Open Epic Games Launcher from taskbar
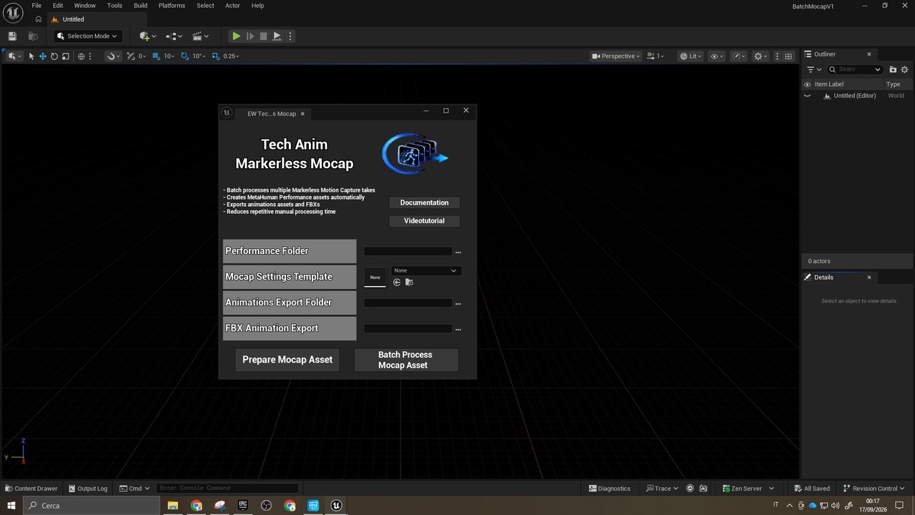Screen dimensions: 915x515 243,506
